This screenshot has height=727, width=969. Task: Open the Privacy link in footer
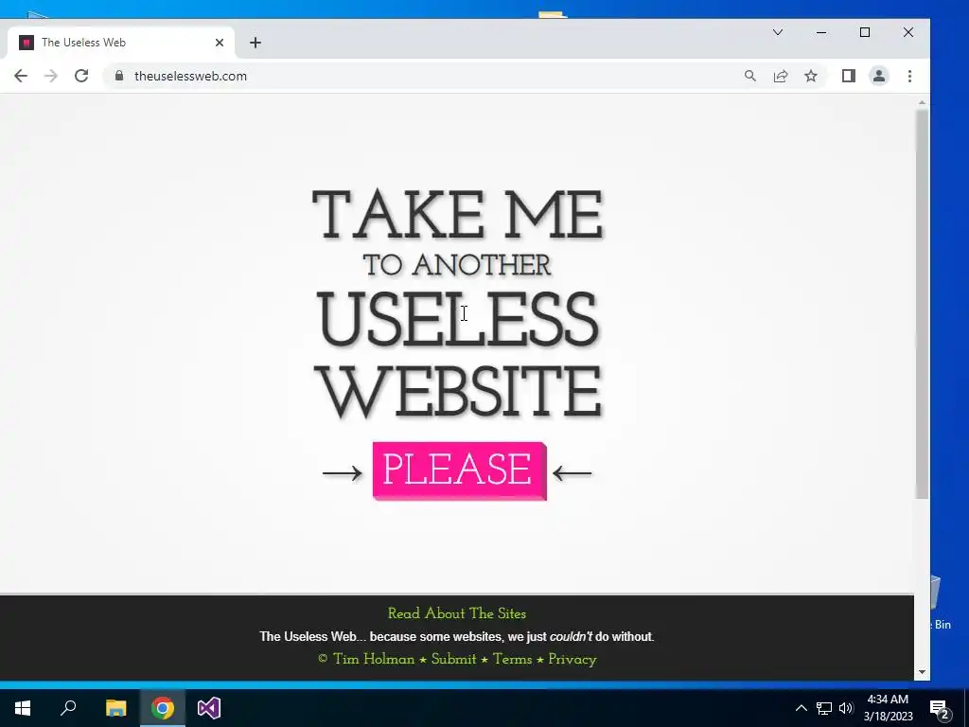573,659
